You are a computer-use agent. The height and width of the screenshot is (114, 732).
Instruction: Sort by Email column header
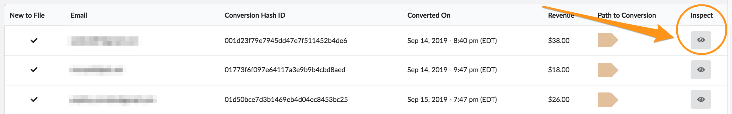[x=79, y=15]
